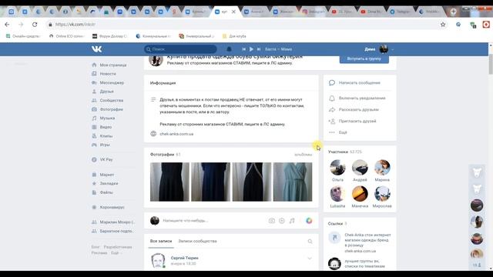Open the альбомы link in photos block
493x277 pixels.
303,155
